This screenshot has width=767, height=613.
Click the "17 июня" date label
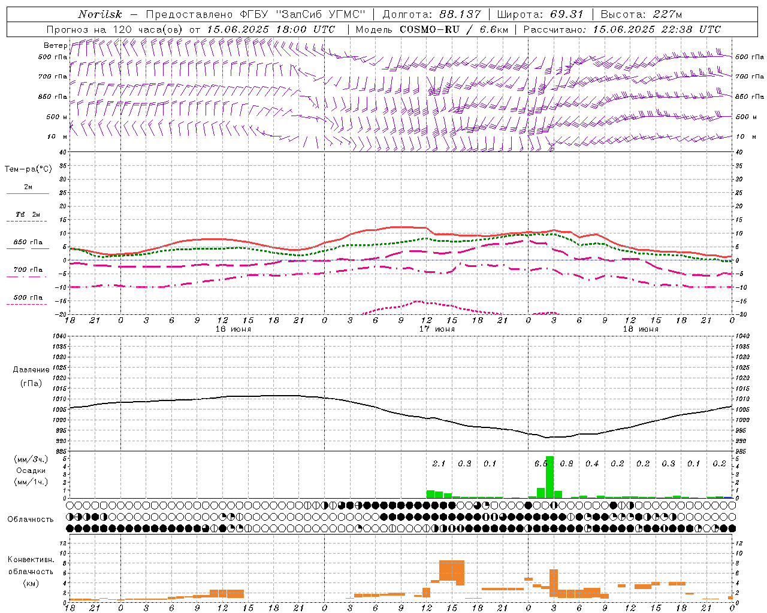point(436,329)
